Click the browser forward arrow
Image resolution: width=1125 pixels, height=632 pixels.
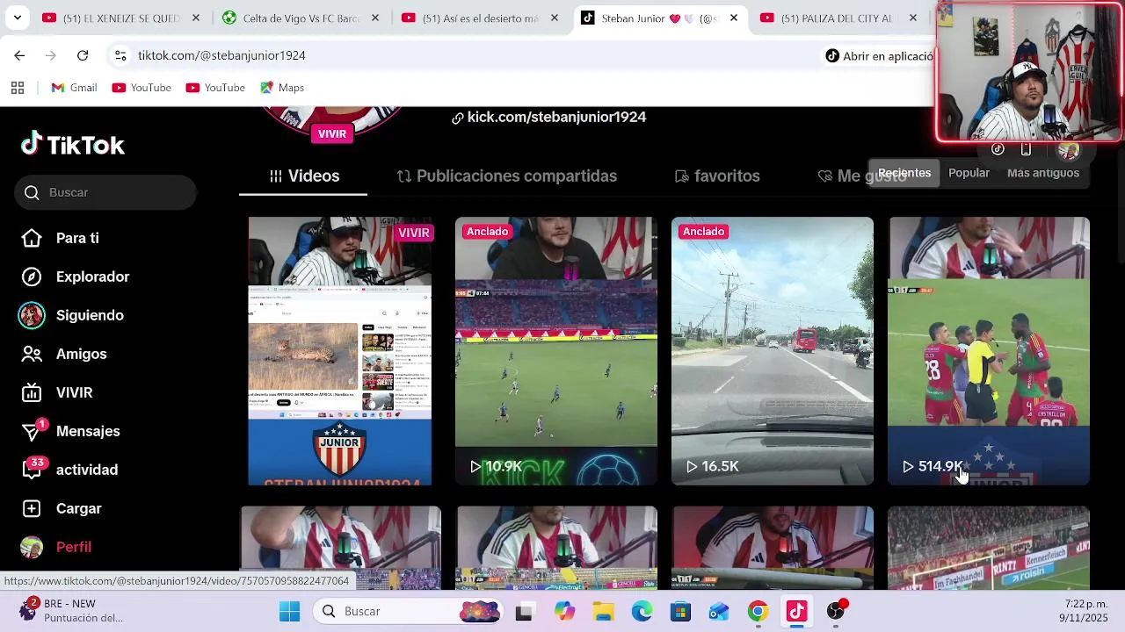pos(51,55)
